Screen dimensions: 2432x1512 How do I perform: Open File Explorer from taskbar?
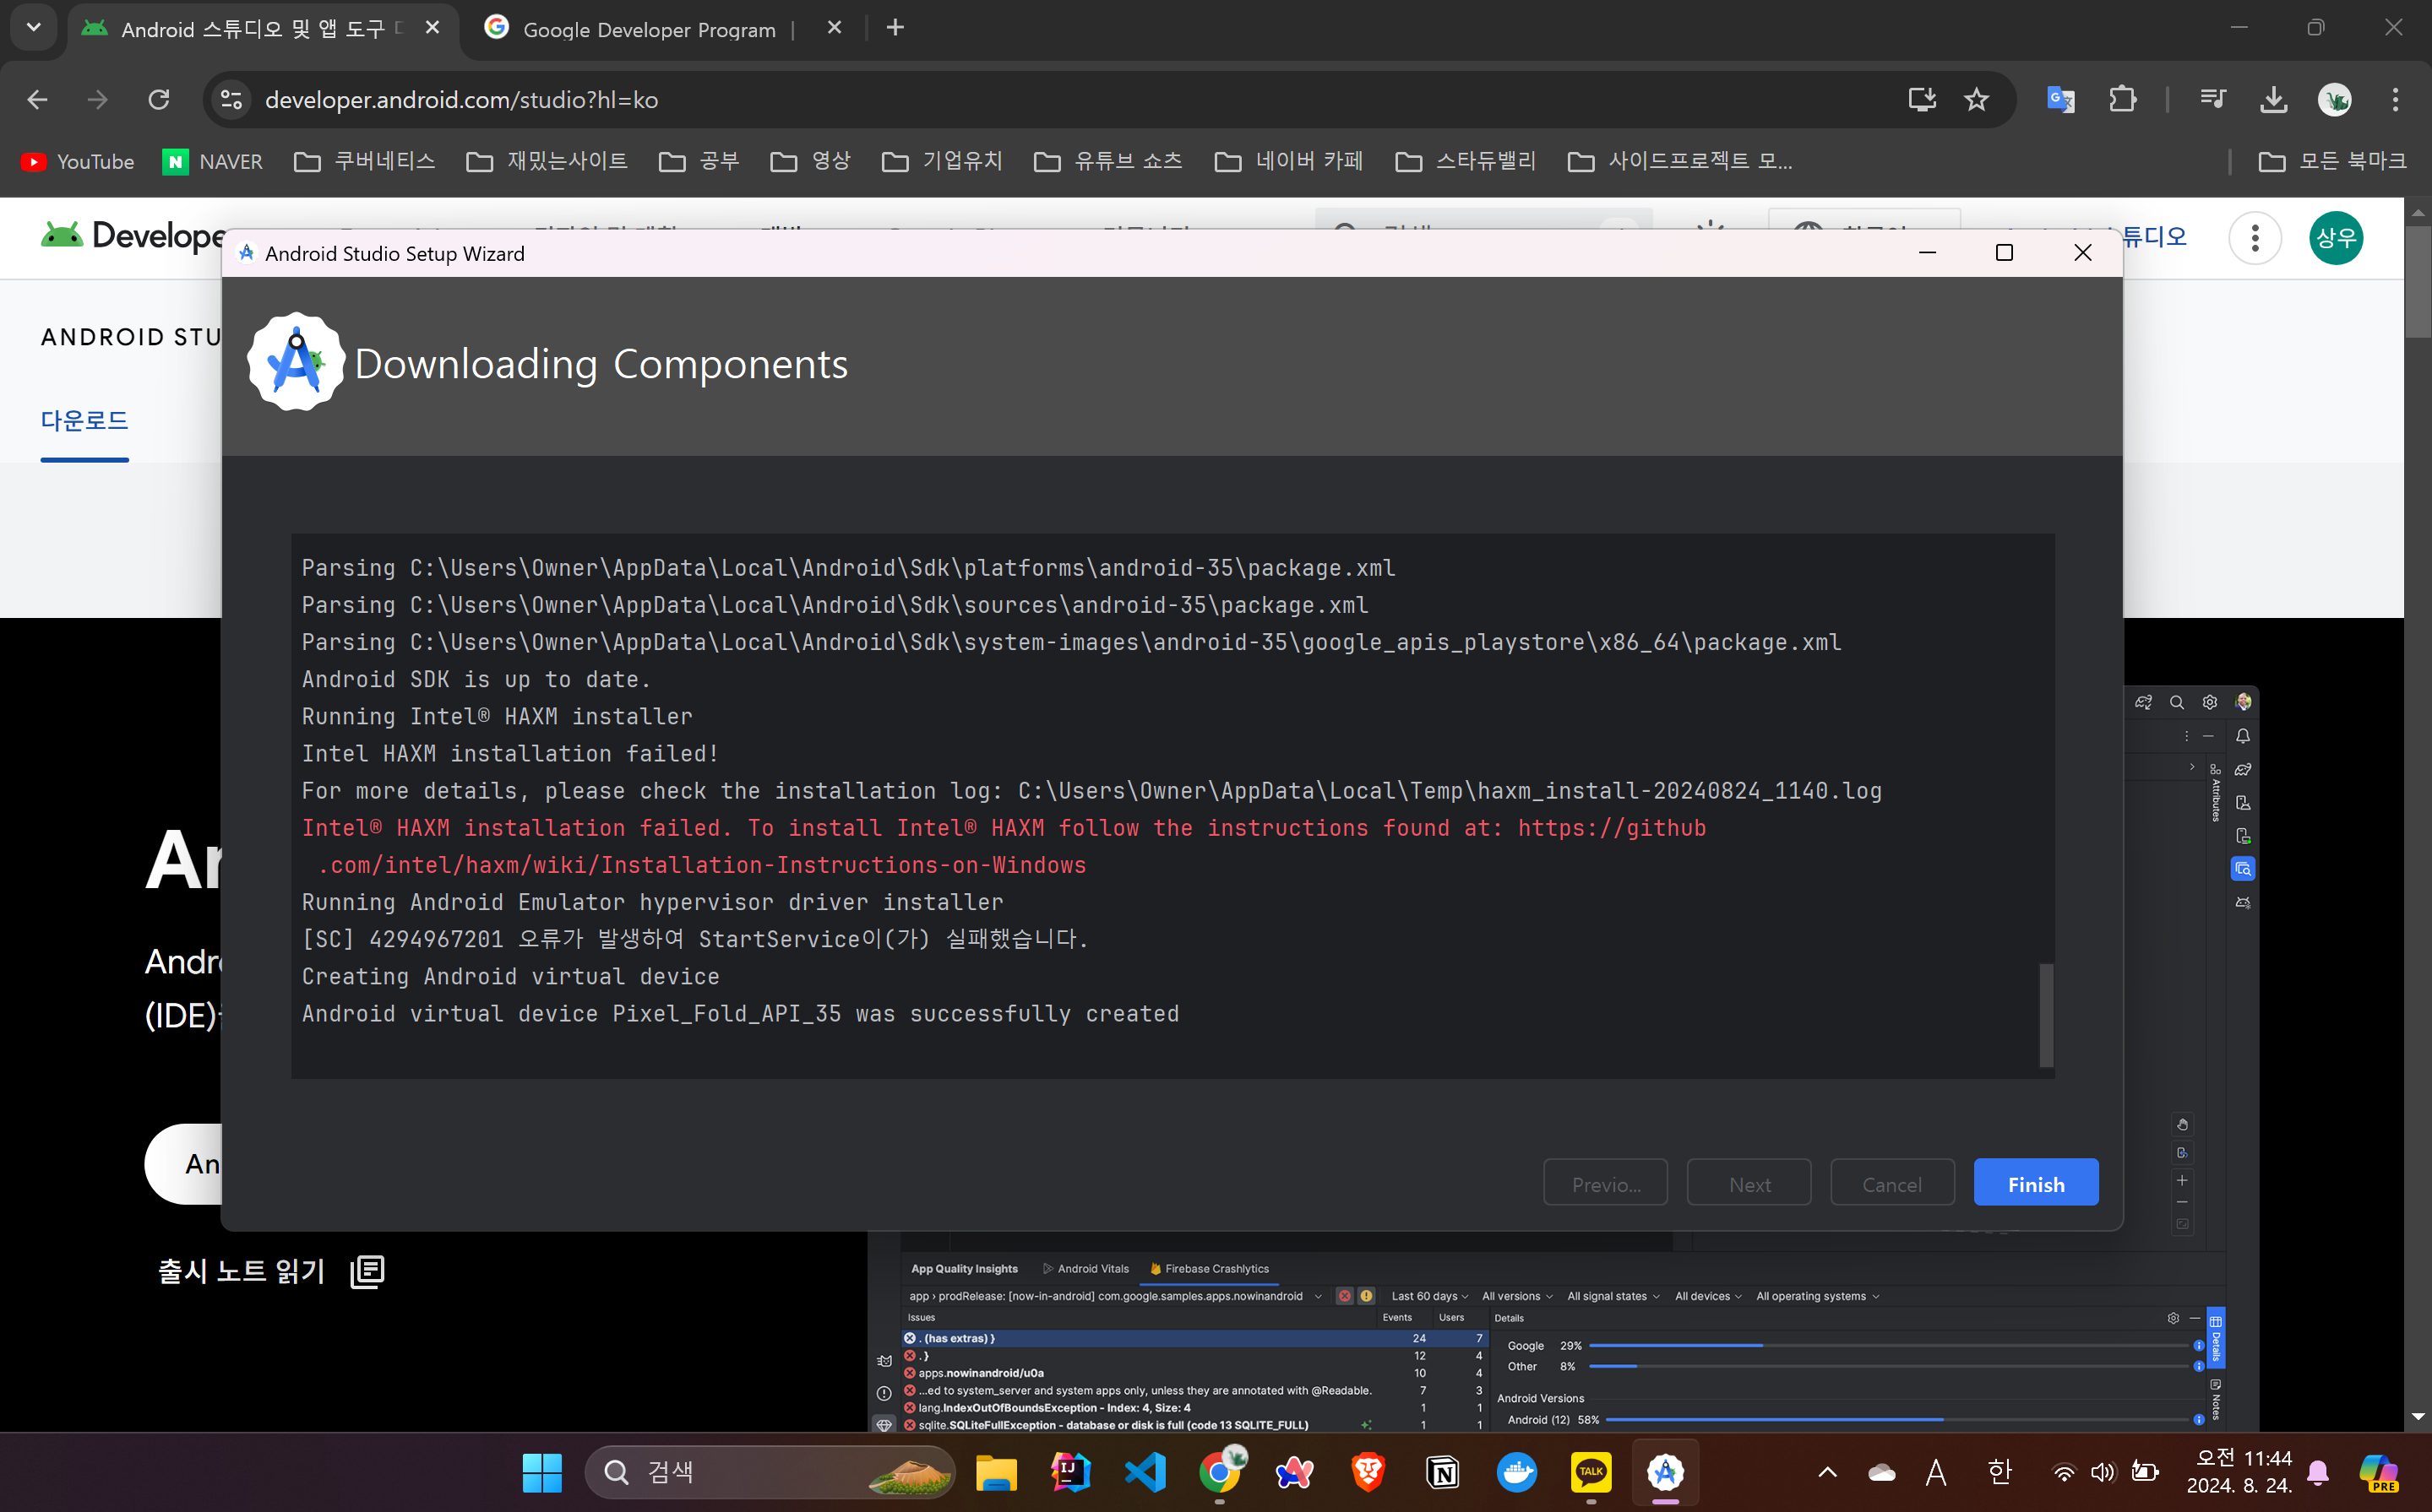[x=995, y=1472]
